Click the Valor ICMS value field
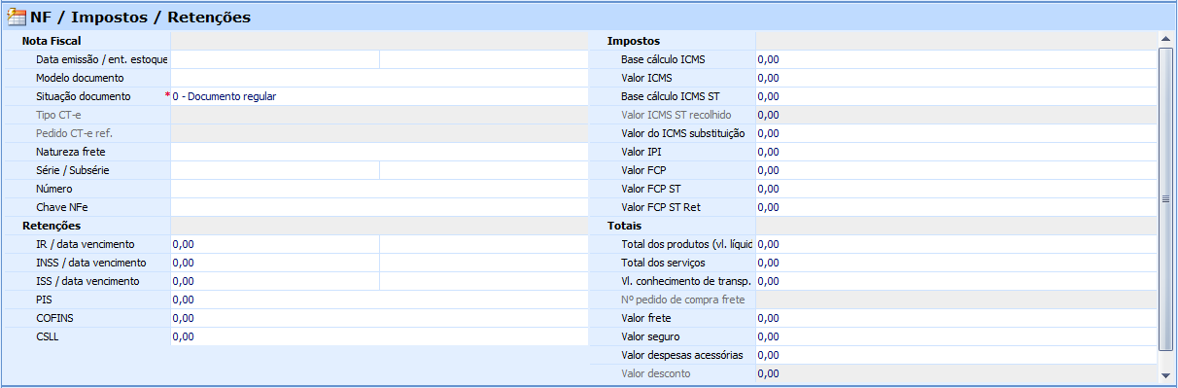The width and height of the screenshot is (1178, 388). (x=956, y=78)
